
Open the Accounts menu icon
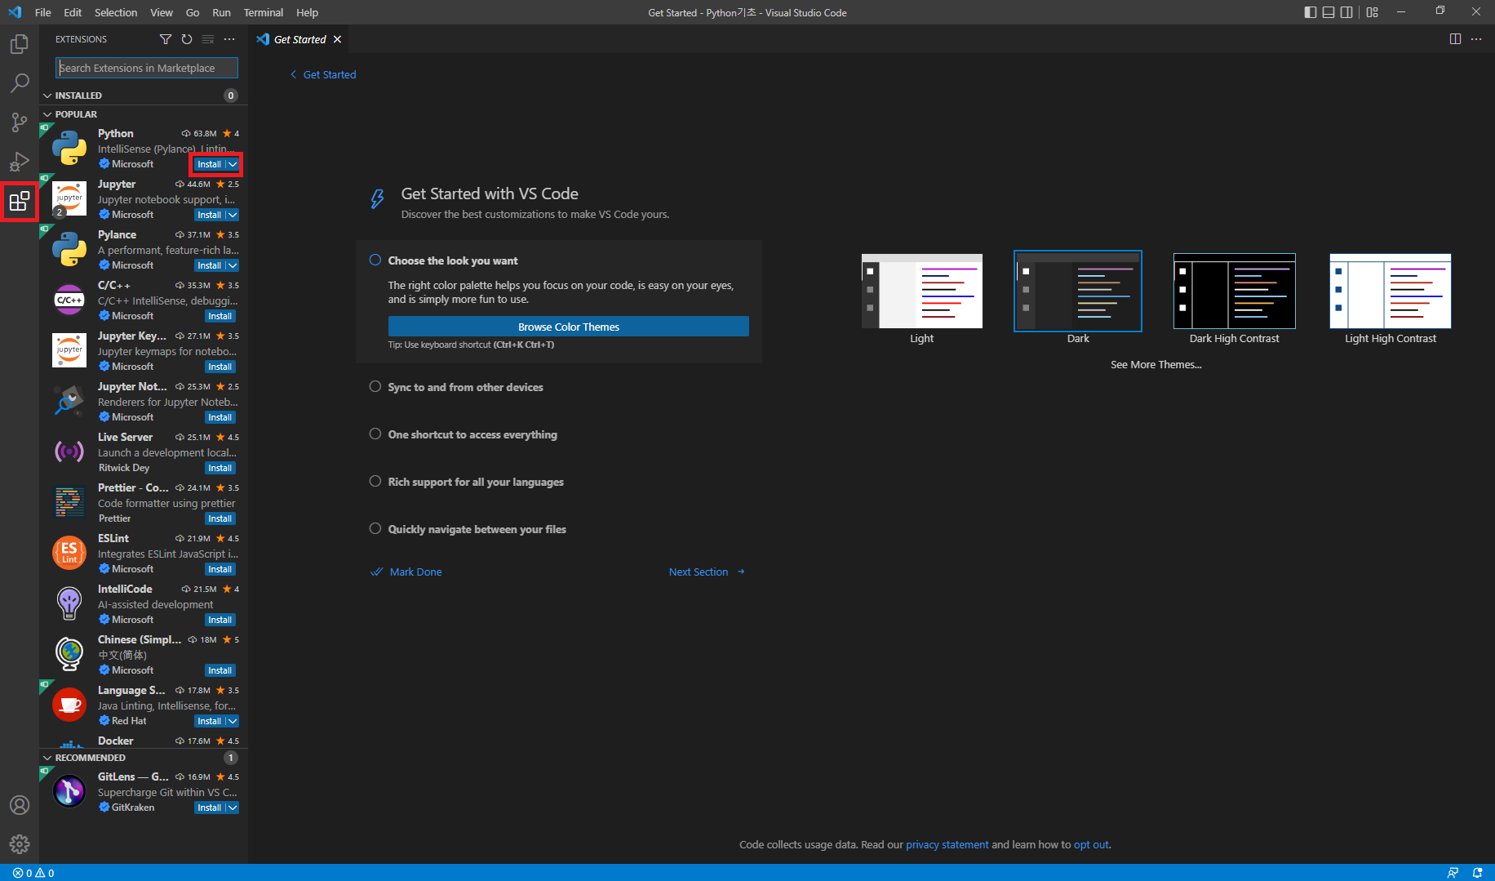[20, 805]
